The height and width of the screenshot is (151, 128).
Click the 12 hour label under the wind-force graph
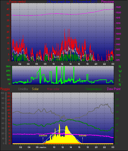pos(62,64)
